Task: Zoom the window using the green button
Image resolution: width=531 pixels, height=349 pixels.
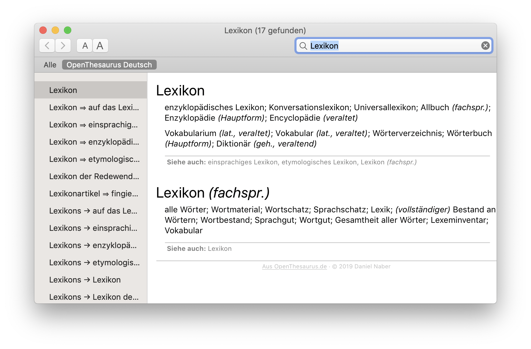Action: pyautogui.click(x=68, y=30)
